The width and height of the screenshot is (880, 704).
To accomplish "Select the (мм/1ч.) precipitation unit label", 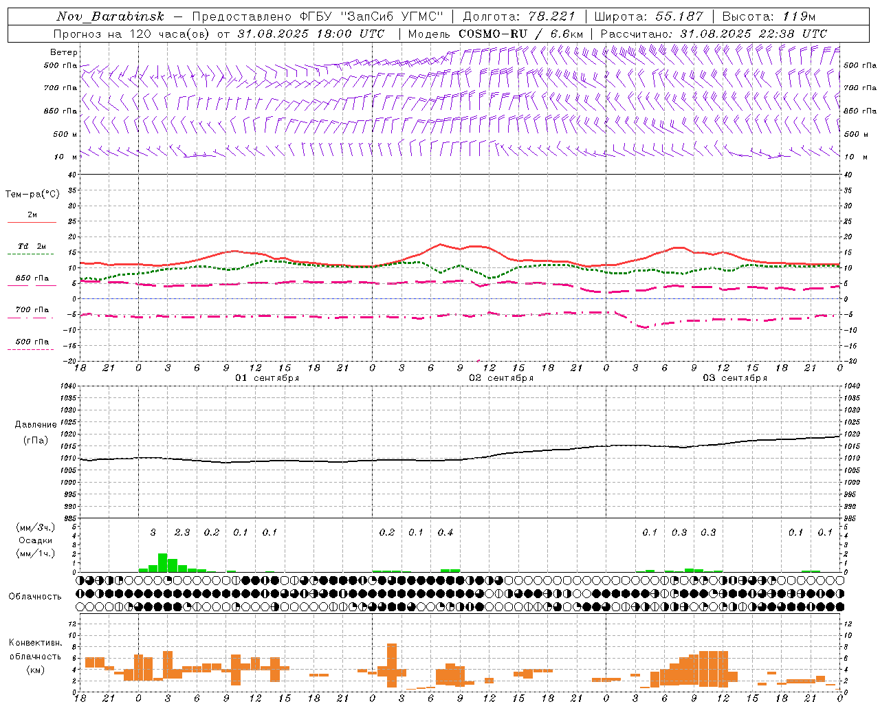I will tap(36, 553).
